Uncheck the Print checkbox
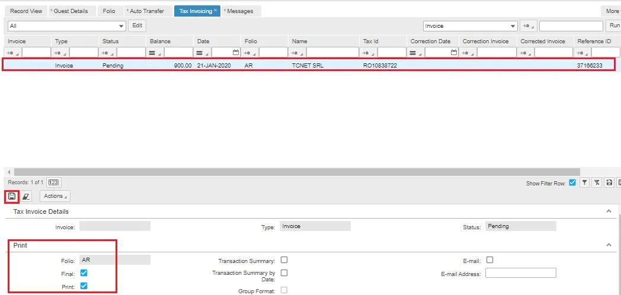The width and height of the screenshot is (621, 295). pos(84,286)
